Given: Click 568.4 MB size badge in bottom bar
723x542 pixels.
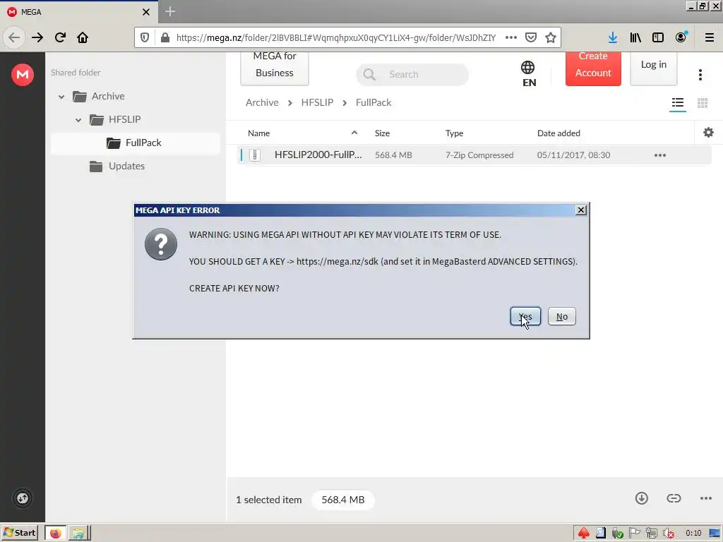Looking at the screenshot, I should [x=343, y=500].
